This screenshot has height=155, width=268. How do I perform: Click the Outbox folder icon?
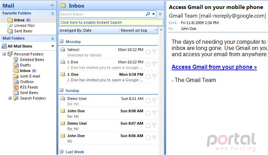pyautogui.click(x=16, y=82)
